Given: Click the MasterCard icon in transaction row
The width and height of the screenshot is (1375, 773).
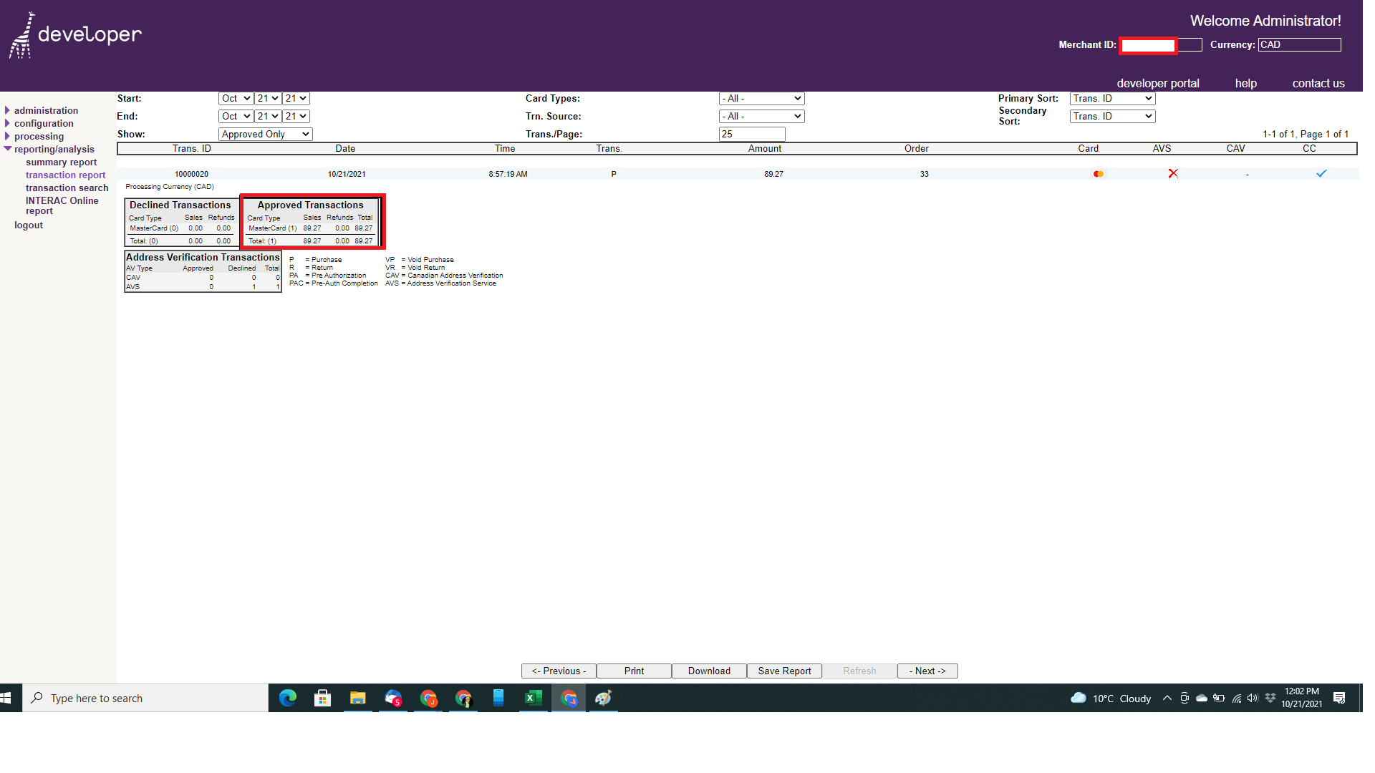Looking at the screenshot, I should point(1098,174).
